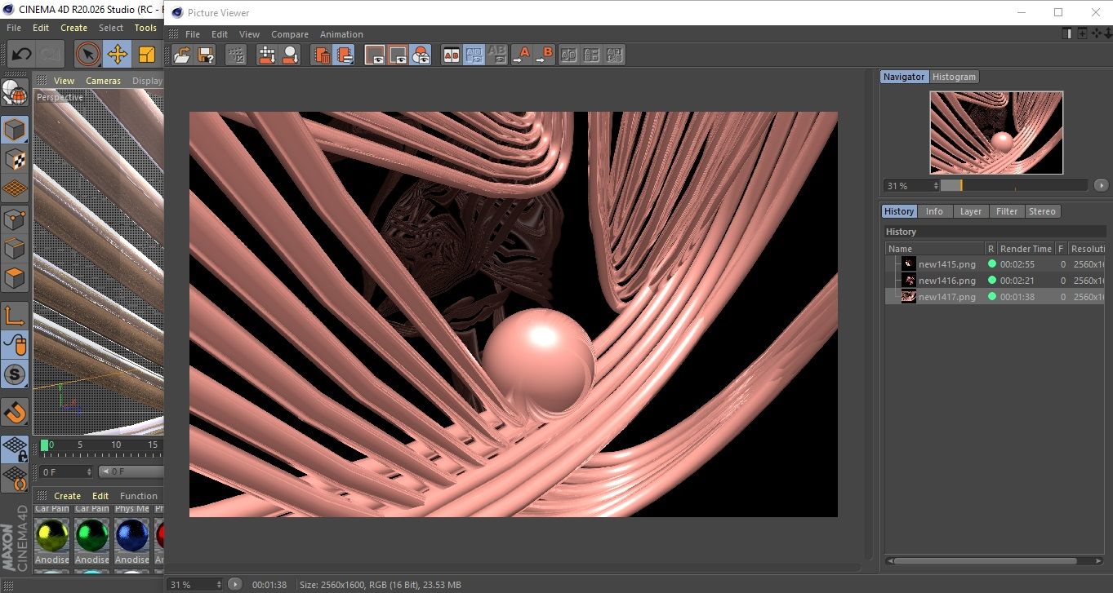Click the Save As disk icon

click(x=206, y=55)
